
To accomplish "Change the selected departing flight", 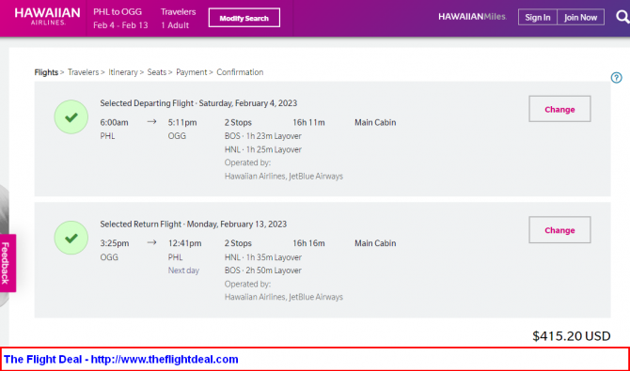I will [559, 109].
